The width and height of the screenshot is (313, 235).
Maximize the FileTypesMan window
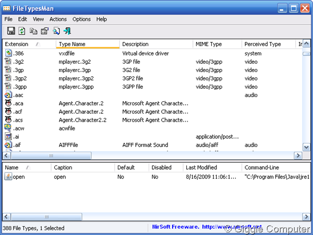pos(293,8)
